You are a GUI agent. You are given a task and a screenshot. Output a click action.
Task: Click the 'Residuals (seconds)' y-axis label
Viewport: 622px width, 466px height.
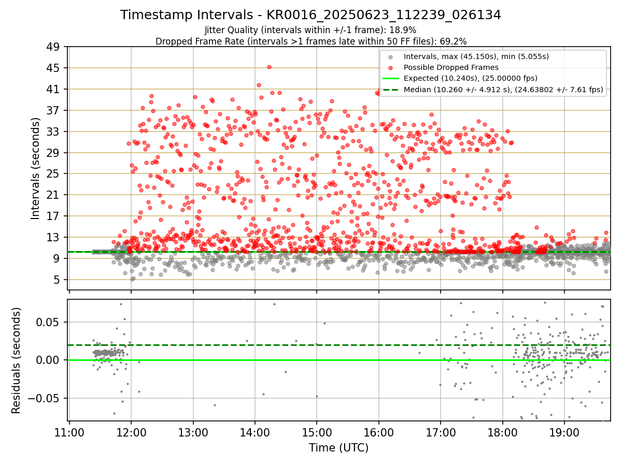tap(17, 360)
